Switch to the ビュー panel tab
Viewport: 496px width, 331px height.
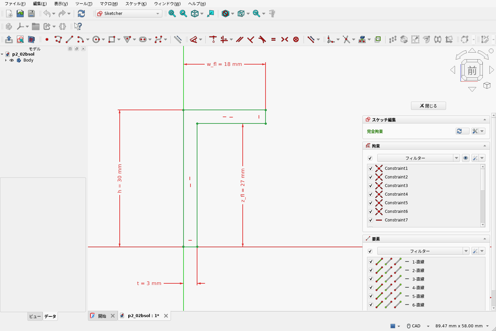(35, 316)
